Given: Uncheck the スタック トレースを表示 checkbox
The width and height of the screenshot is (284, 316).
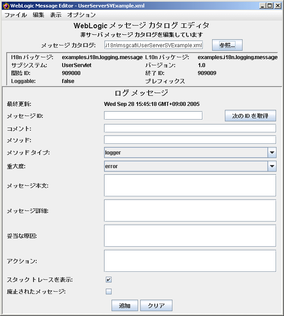Looking at the screenshot, I should coord(109,279).
